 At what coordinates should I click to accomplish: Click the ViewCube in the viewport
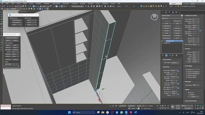154,17
